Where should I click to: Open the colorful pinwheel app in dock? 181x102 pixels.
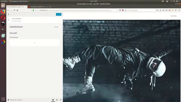(3, 42)
